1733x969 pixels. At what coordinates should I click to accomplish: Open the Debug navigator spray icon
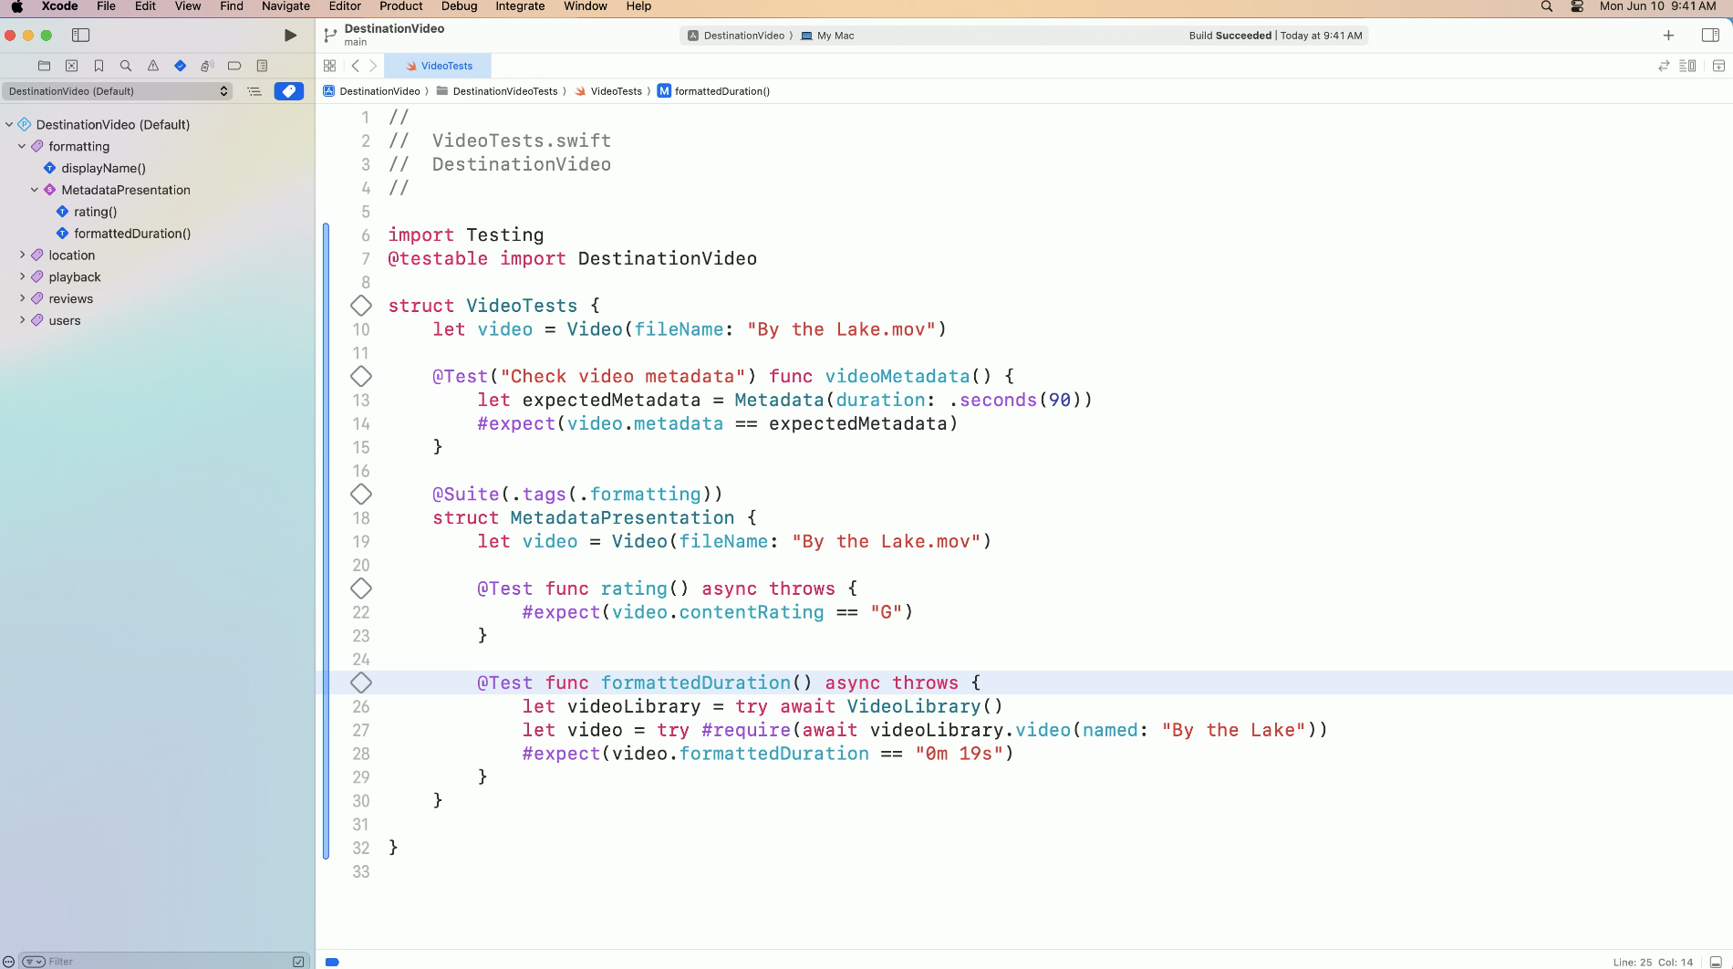coord(207,66)
